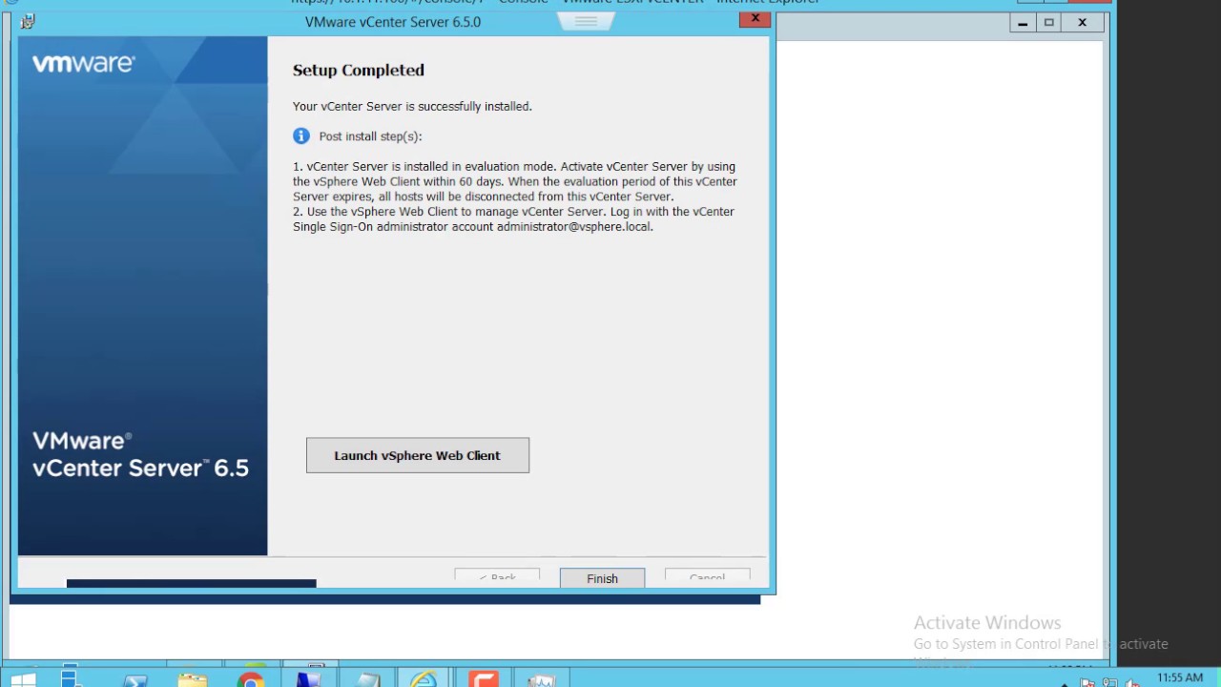Click the blue info icon beside Post install steps

pos(301,136)
